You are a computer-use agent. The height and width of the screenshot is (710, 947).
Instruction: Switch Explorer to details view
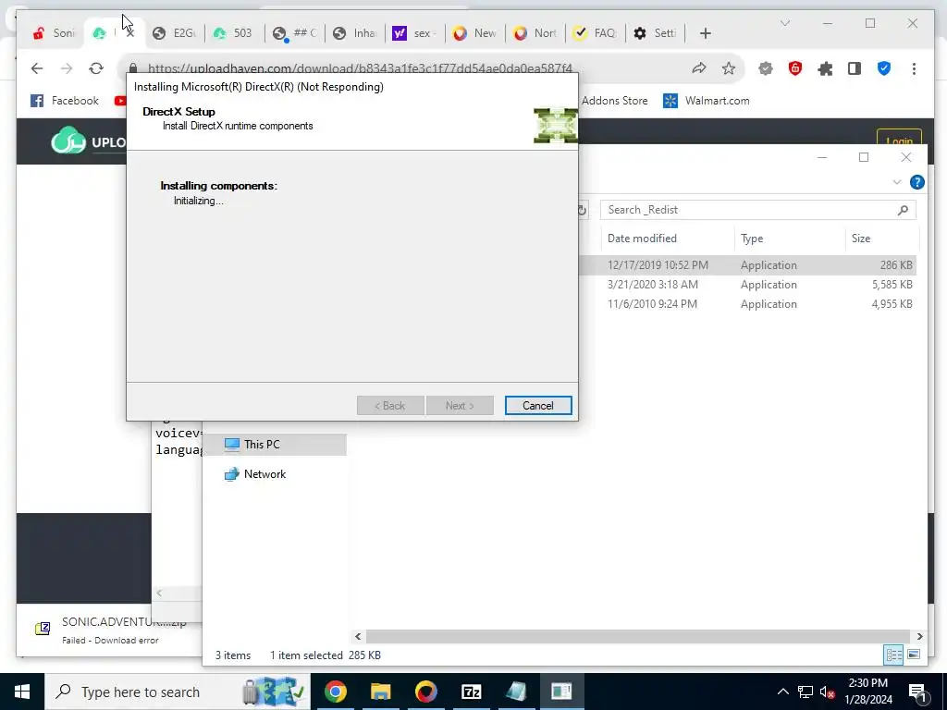894,655
